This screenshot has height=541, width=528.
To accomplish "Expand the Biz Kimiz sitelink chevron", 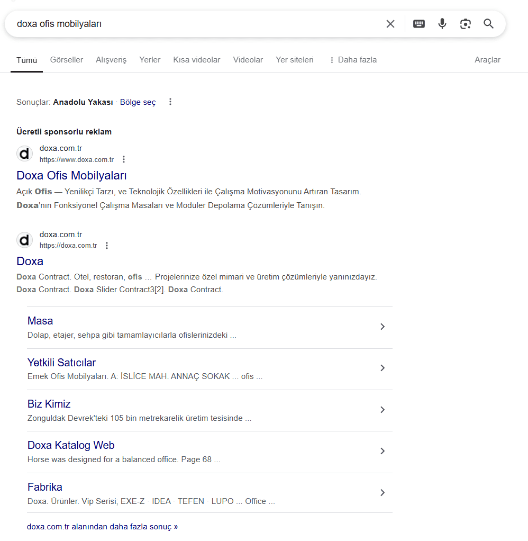I will coord(383,410).
